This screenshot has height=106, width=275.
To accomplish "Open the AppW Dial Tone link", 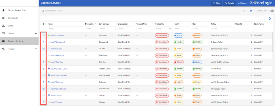I will click(57, 62).
